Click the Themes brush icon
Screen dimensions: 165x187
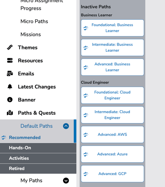coord(10,47)
